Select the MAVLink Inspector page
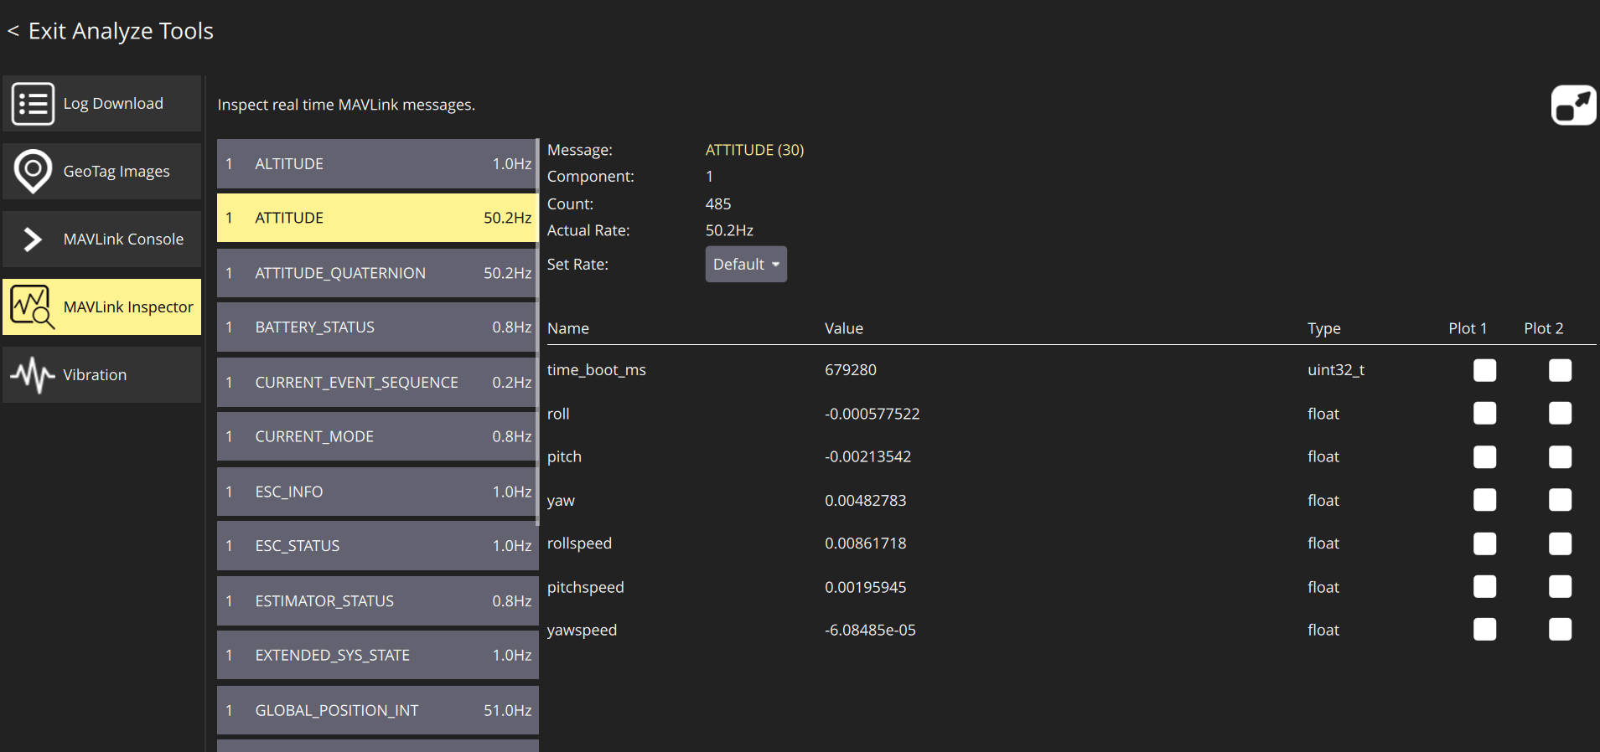The image size is (1600, 752). pos(102,307)
